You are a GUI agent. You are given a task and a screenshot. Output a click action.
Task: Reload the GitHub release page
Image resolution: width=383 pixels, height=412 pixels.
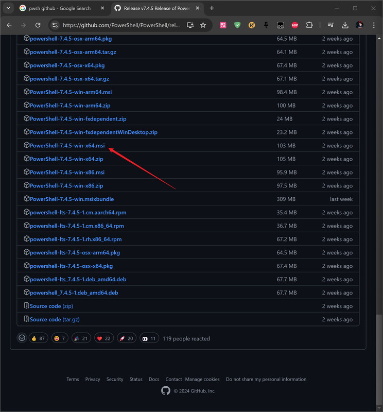[38, 25]
